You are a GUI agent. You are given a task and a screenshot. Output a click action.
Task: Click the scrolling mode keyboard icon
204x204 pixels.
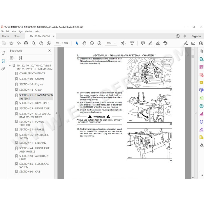(132, 43)
